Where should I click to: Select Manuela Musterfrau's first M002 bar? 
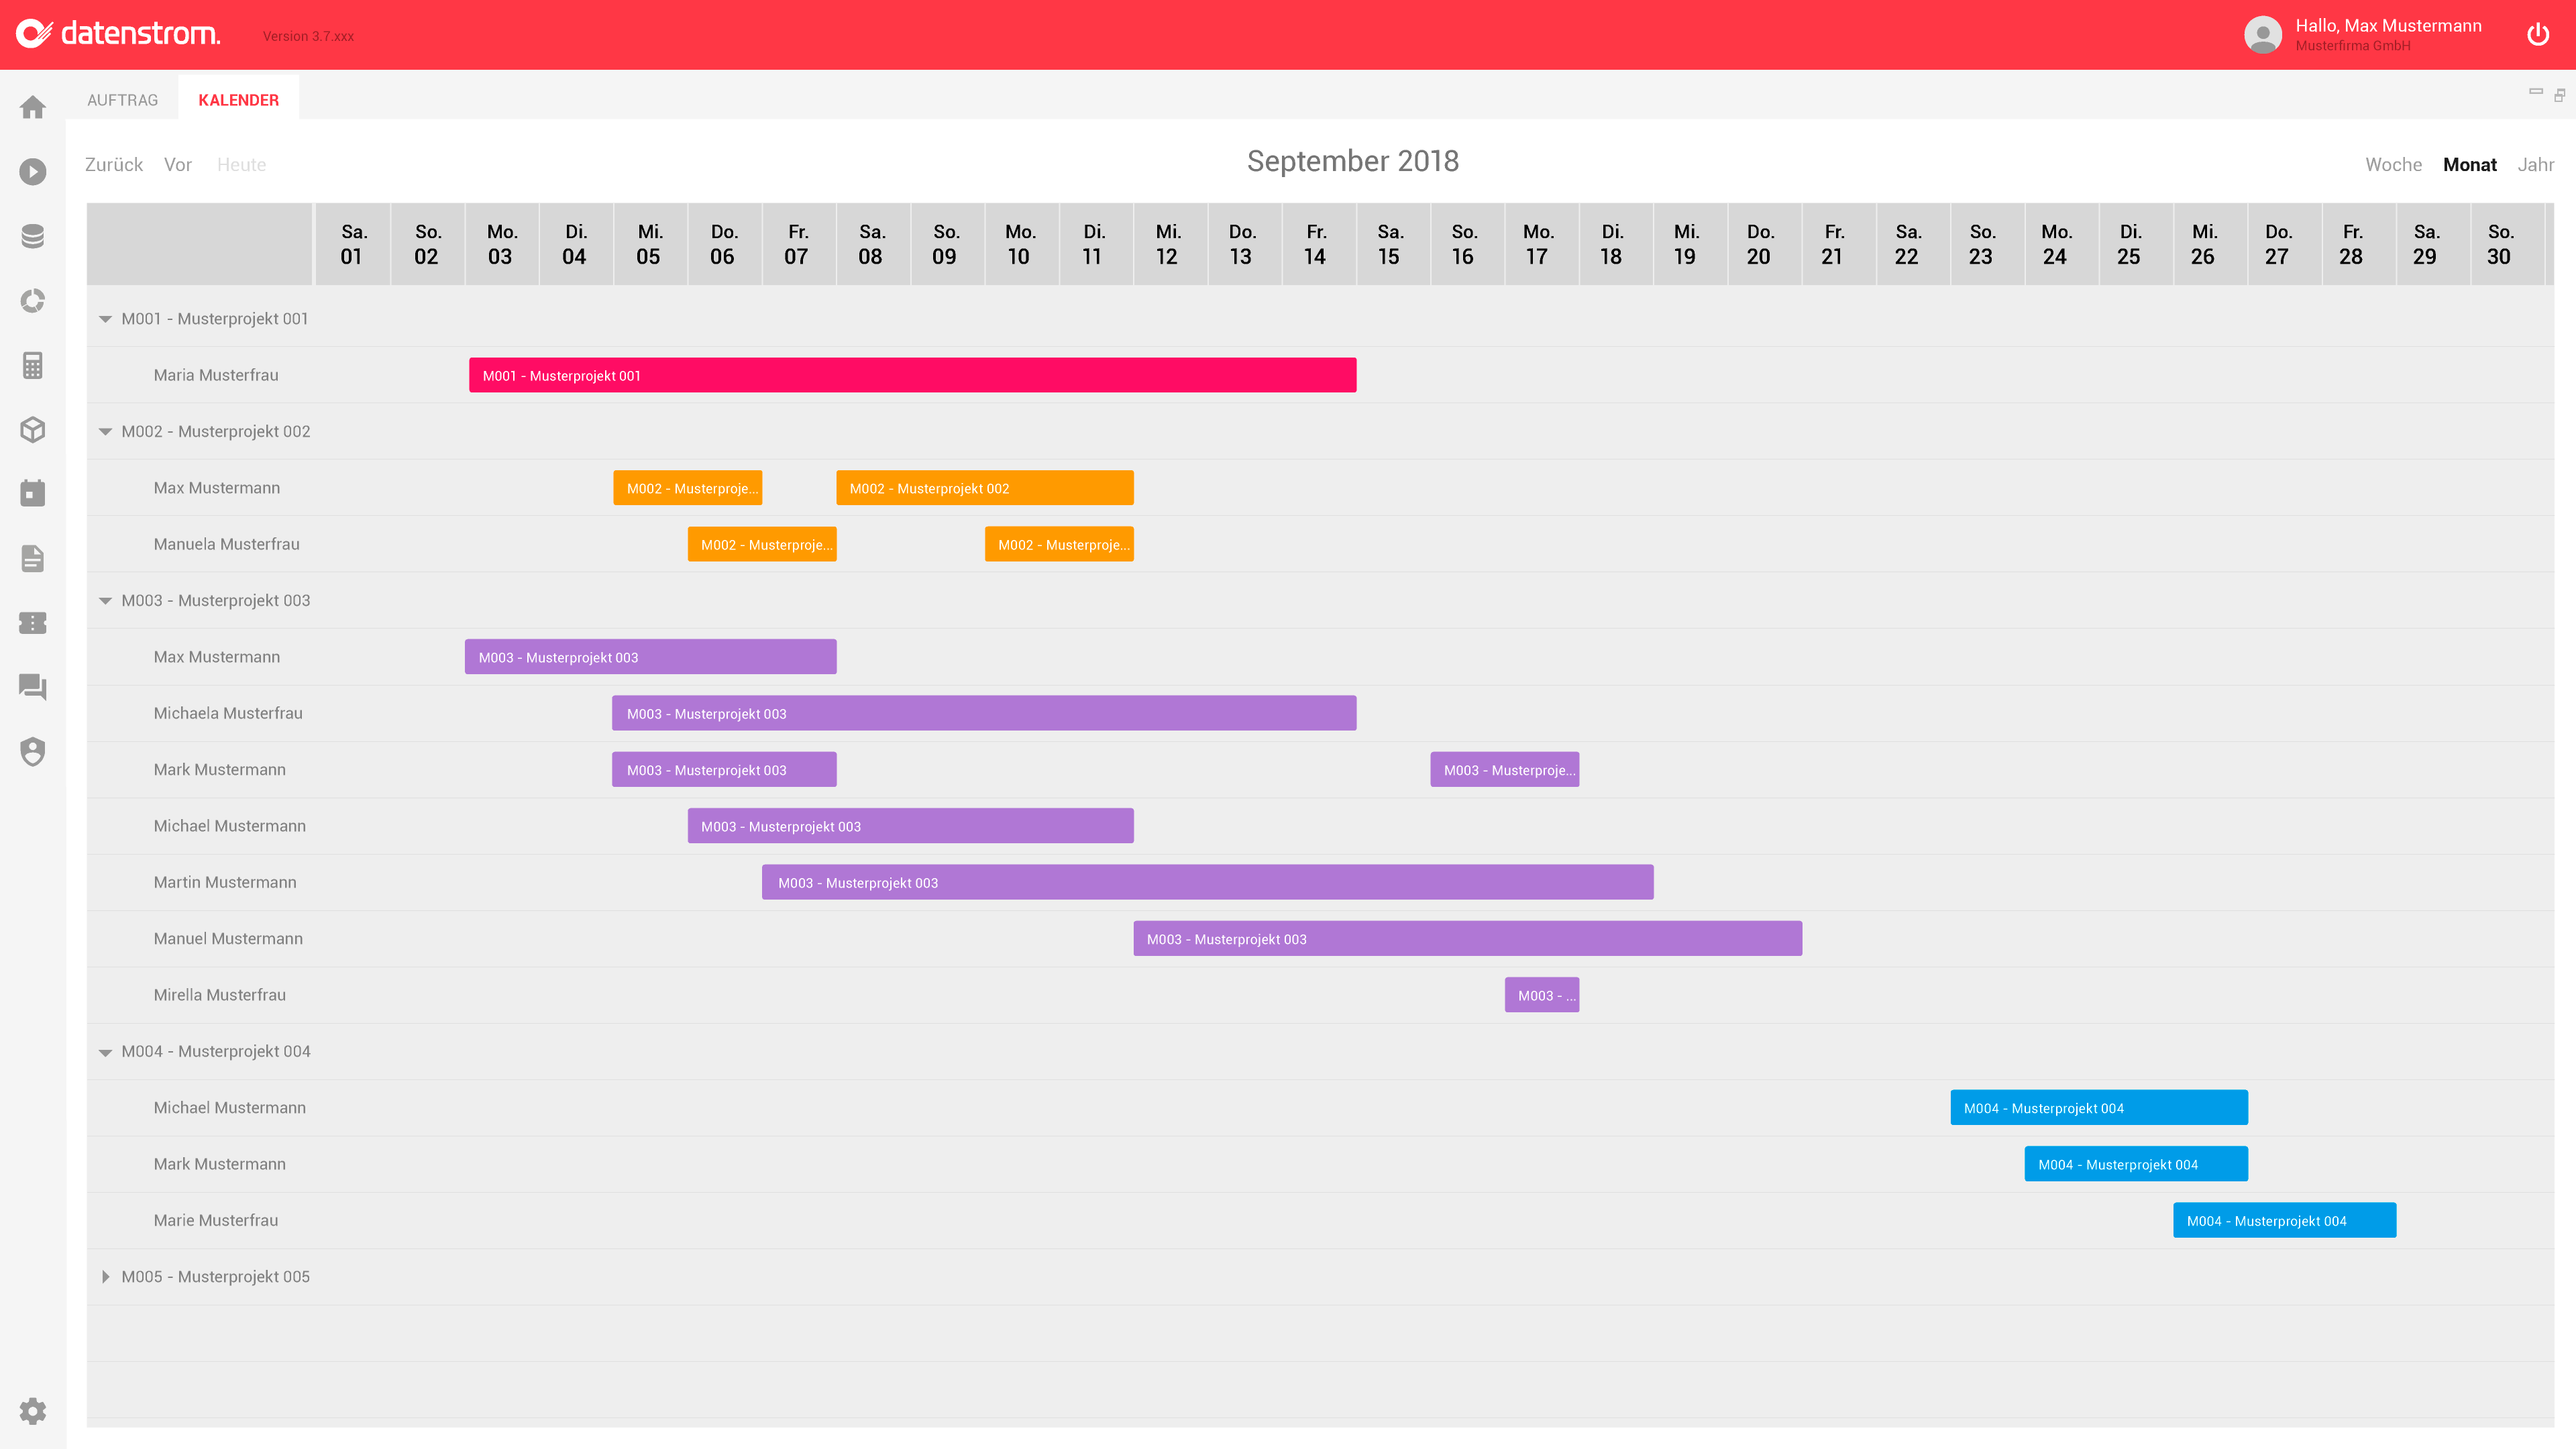pos(762,544)
